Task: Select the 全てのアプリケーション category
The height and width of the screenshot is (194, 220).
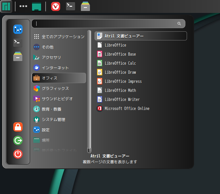Action: tap(59, 37)
